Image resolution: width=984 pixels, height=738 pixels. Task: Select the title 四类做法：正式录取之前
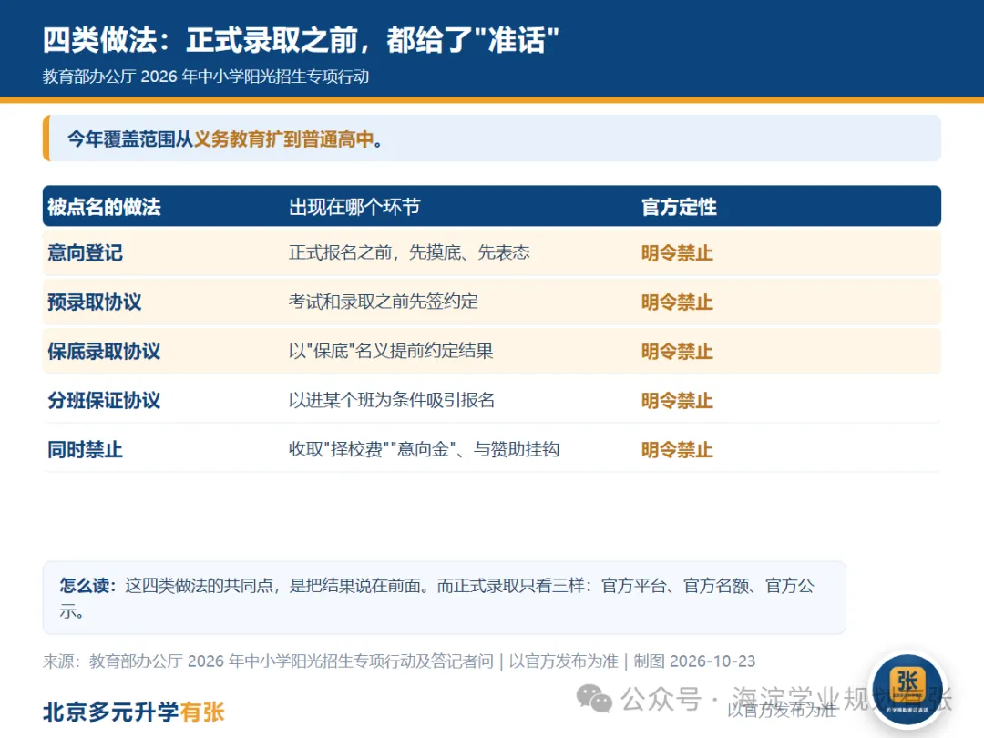coord(199,40)
